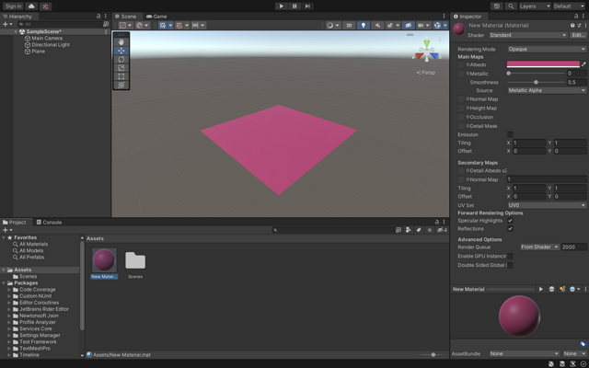
Task: Open the Default layout dropdown
Action: point(569,6)
